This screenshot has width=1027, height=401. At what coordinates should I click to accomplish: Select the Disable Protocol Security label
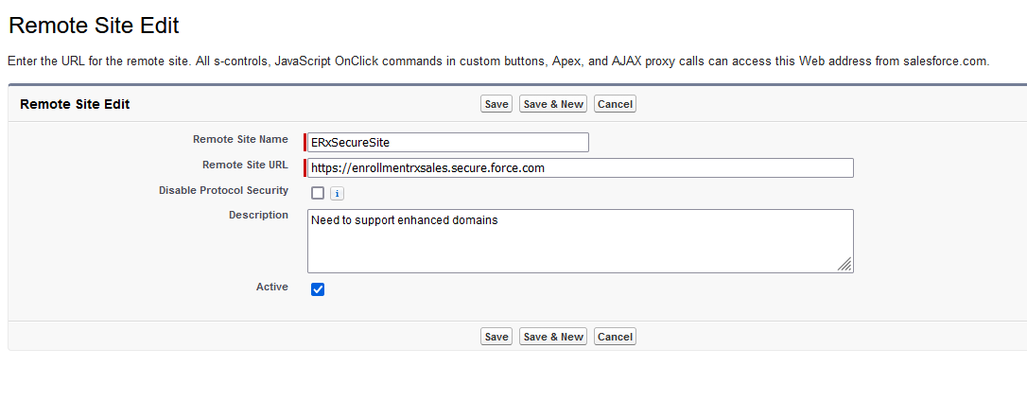pos(223,190)
